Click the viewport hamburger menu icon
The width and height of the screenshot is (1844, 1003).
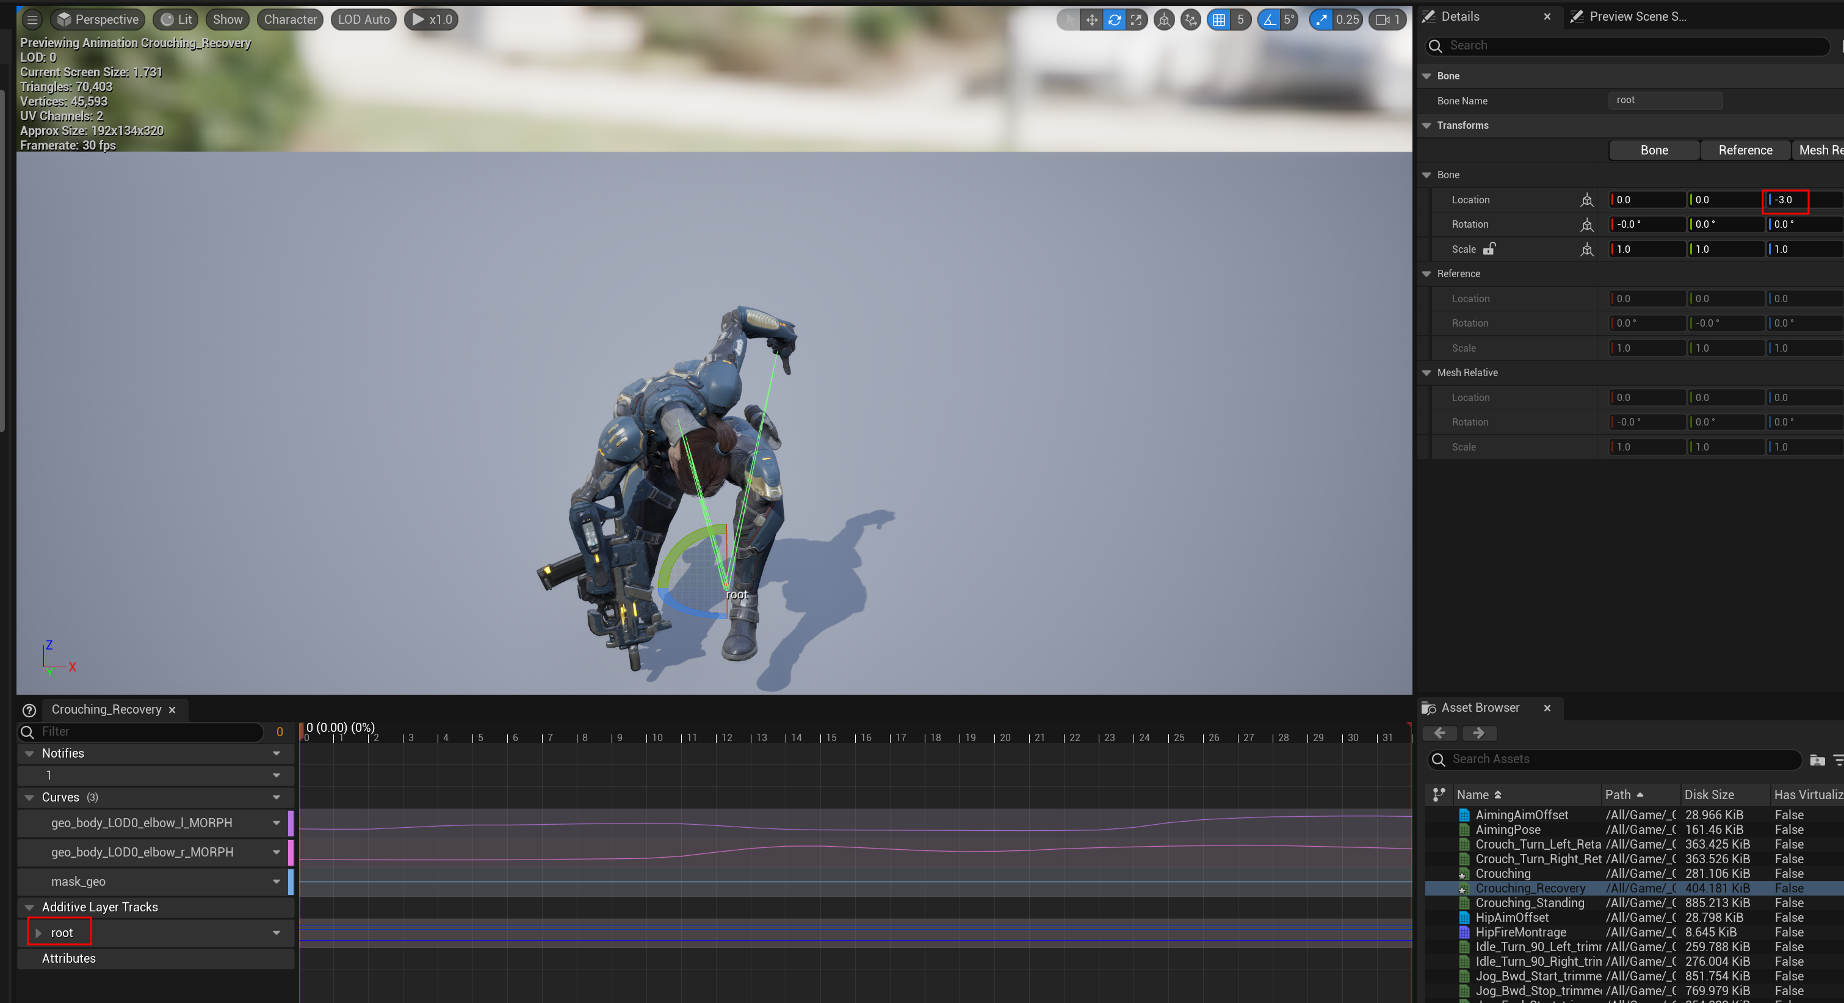tap(32, 20)
